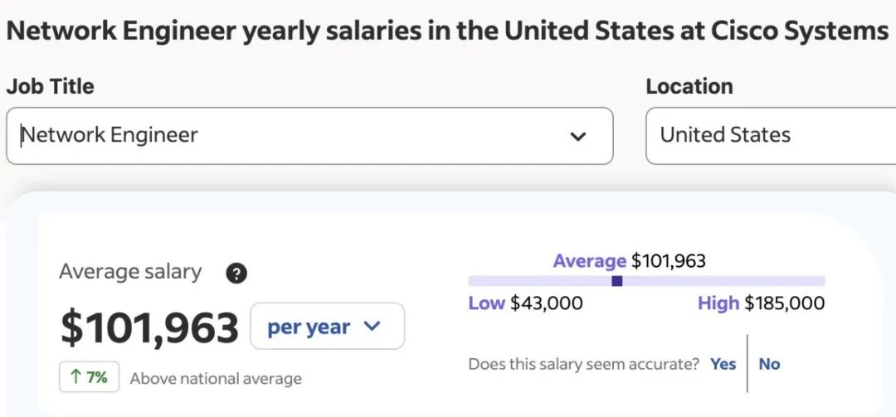The height and width of the screenshot is (417, 896).
Task: Click the Low $43,000 label
Action: click(525, 303)
